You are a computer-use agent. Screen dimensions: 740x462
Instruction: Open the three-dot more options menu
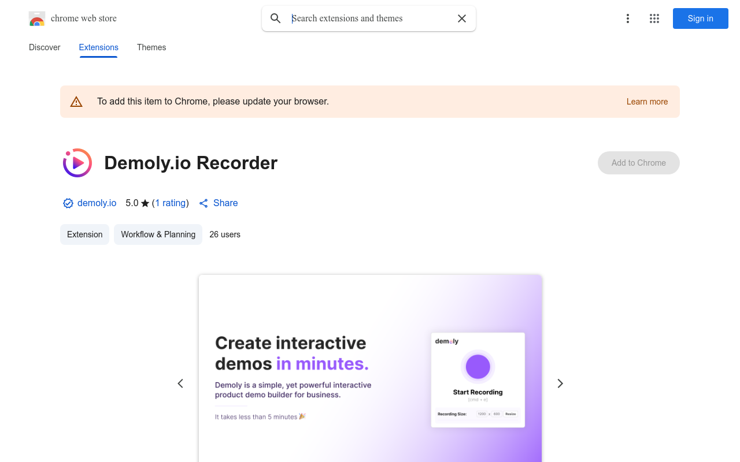[628, 18]
